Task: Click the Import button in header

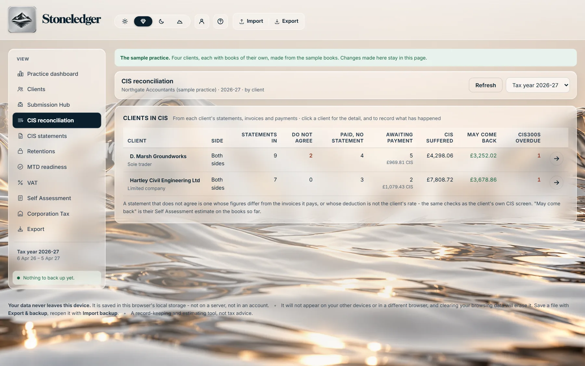Action: [251, 21]
